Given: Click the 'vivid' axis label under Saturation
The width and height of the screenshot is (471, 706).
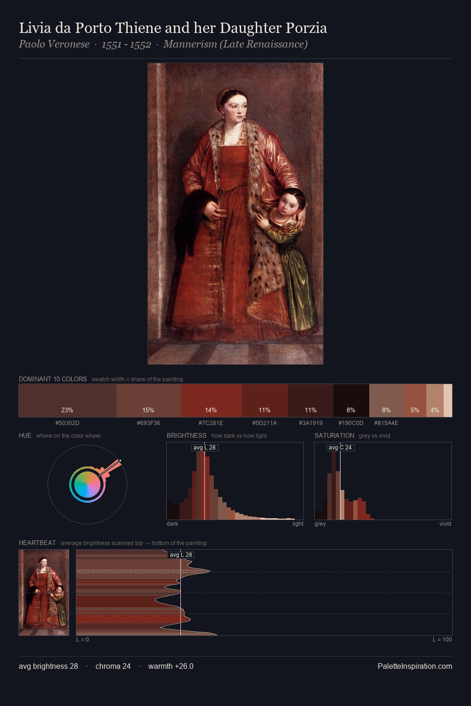Looking at the screenshot, I should [445, 524].
